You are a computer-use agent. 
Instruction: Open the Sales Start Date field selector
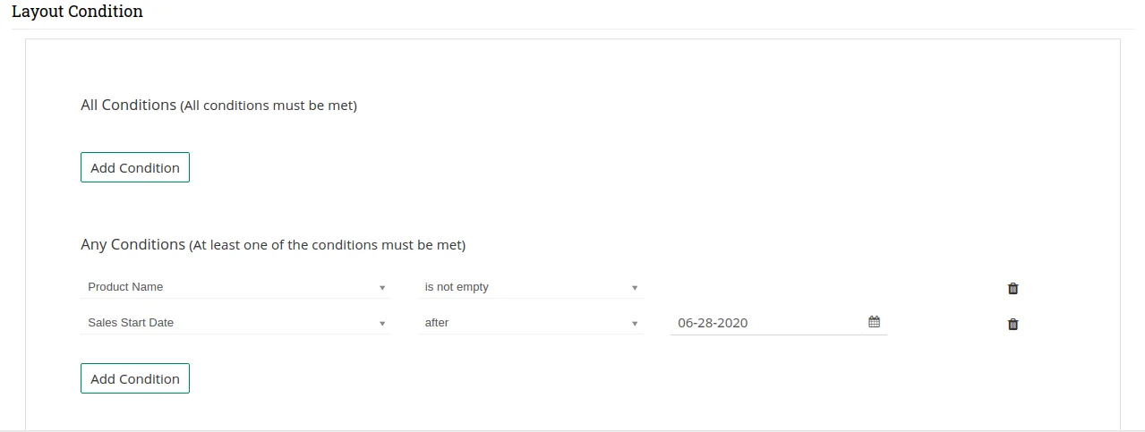click(233, 323)
